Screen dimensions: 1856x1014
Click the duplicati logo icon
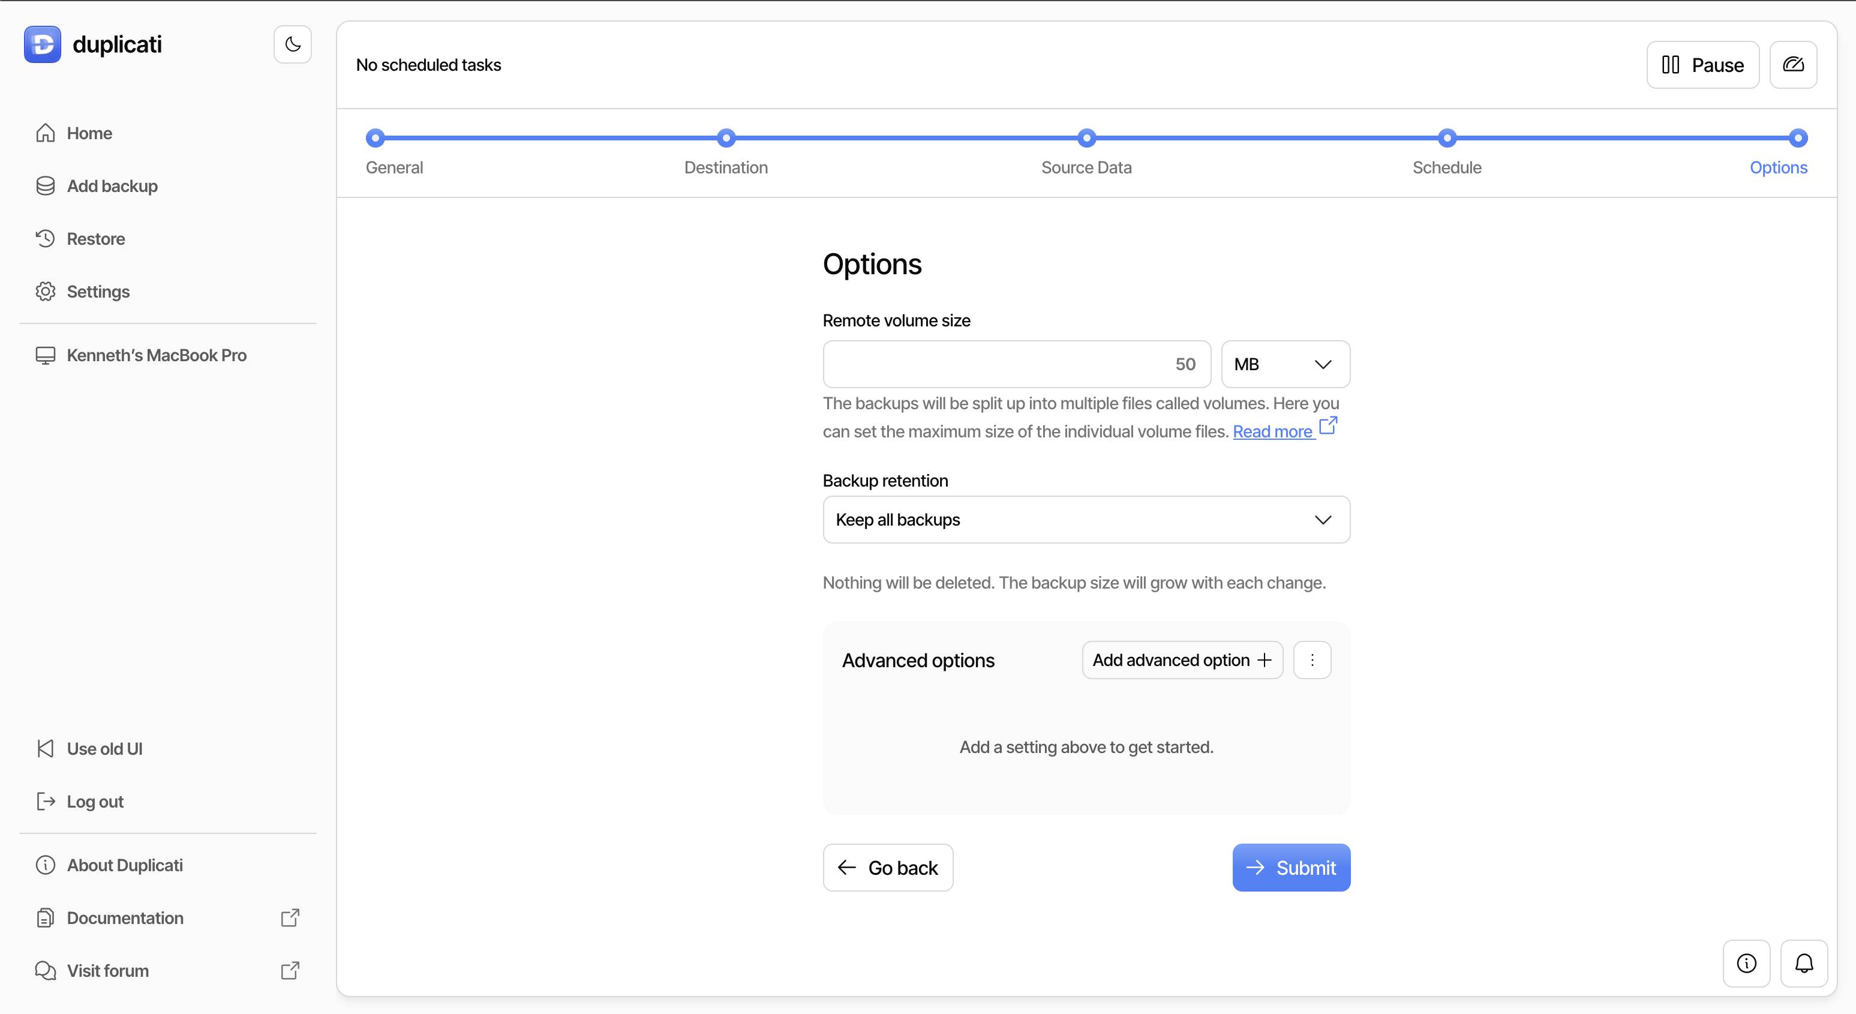tap(42, 44)
